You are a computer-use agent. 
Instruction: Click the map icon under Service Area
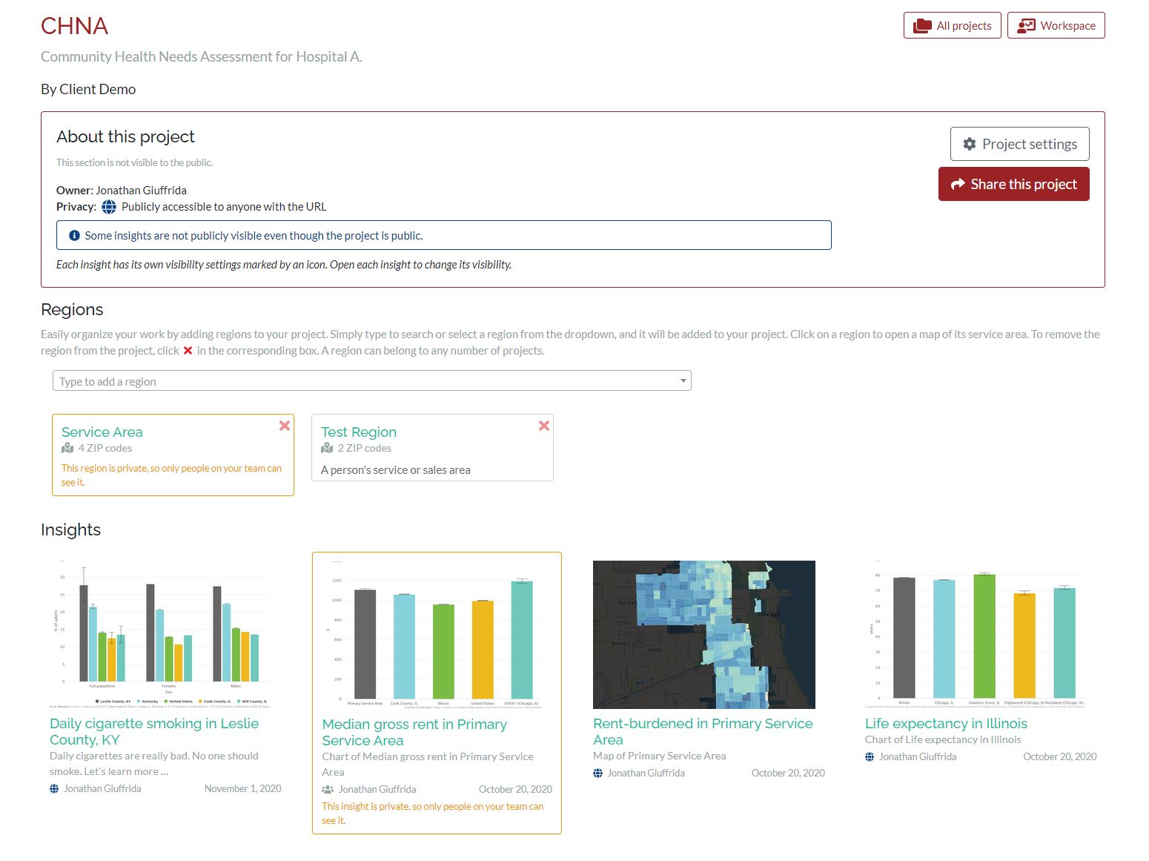(67, 448)
